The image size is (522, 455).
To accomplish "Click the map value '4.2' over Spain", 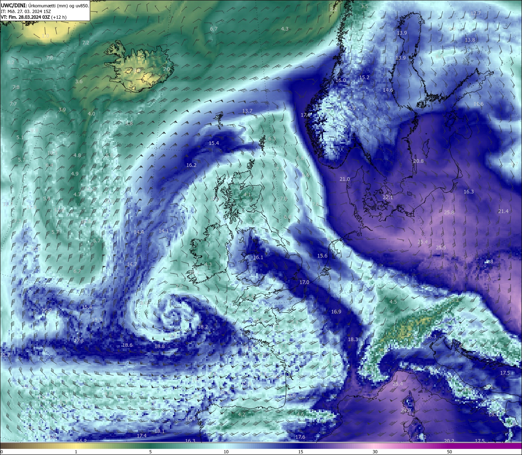I will click(241, 414).
